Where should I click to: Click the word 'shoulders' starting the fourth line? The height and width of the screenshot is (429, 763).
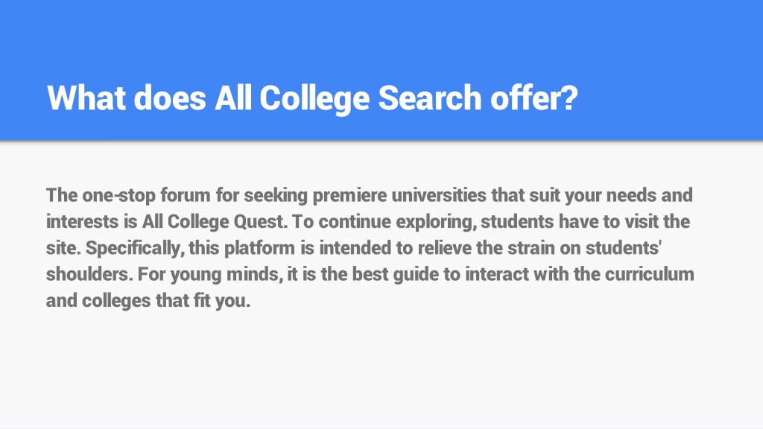[89, 274]
